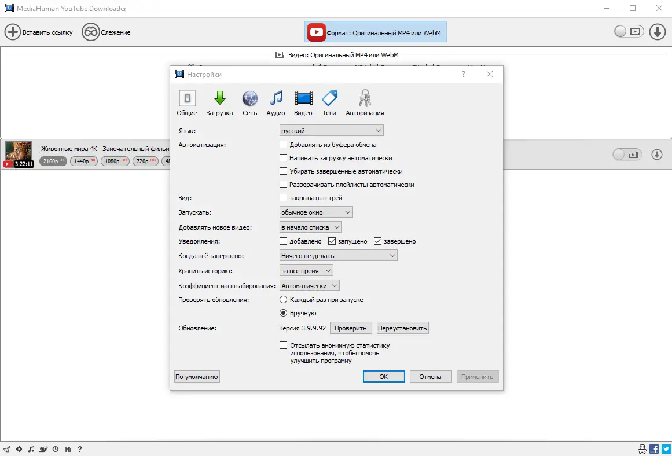Image resolution: width=672 pixels, height=456 pixels.
Task: Click the Вставить ссылку label
Action: (x=47, y=32)
